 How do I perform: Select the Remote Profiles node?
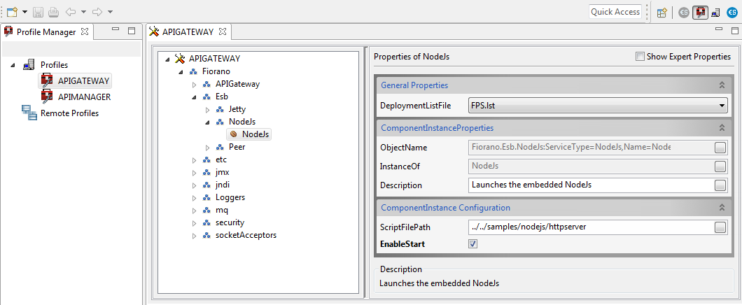click(69, 113)
